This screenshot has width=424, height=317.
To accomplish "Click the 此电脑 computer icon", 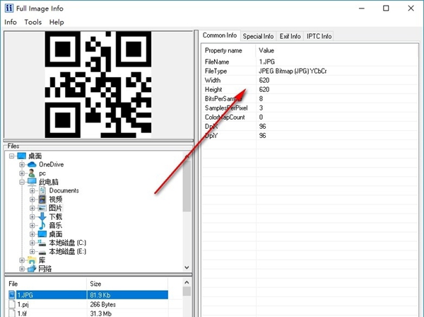I will (x=32, y=182).
